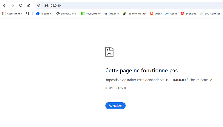Open the PayByPhone bookmark
This screenshot has width=223, height=127.
pyautogui.click(x=91, y=14)
